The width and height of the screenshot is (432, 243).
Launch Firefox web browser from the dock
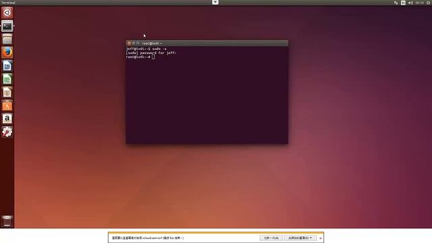(x=7, y=53)
